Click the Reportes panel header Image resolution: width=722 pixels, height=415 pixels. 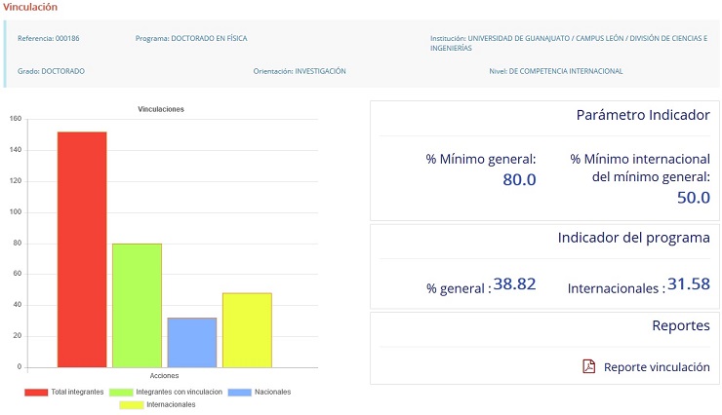680,325
